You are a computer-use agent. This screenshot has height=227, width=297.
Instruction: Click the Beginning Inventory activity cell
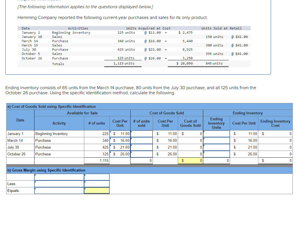59,134
